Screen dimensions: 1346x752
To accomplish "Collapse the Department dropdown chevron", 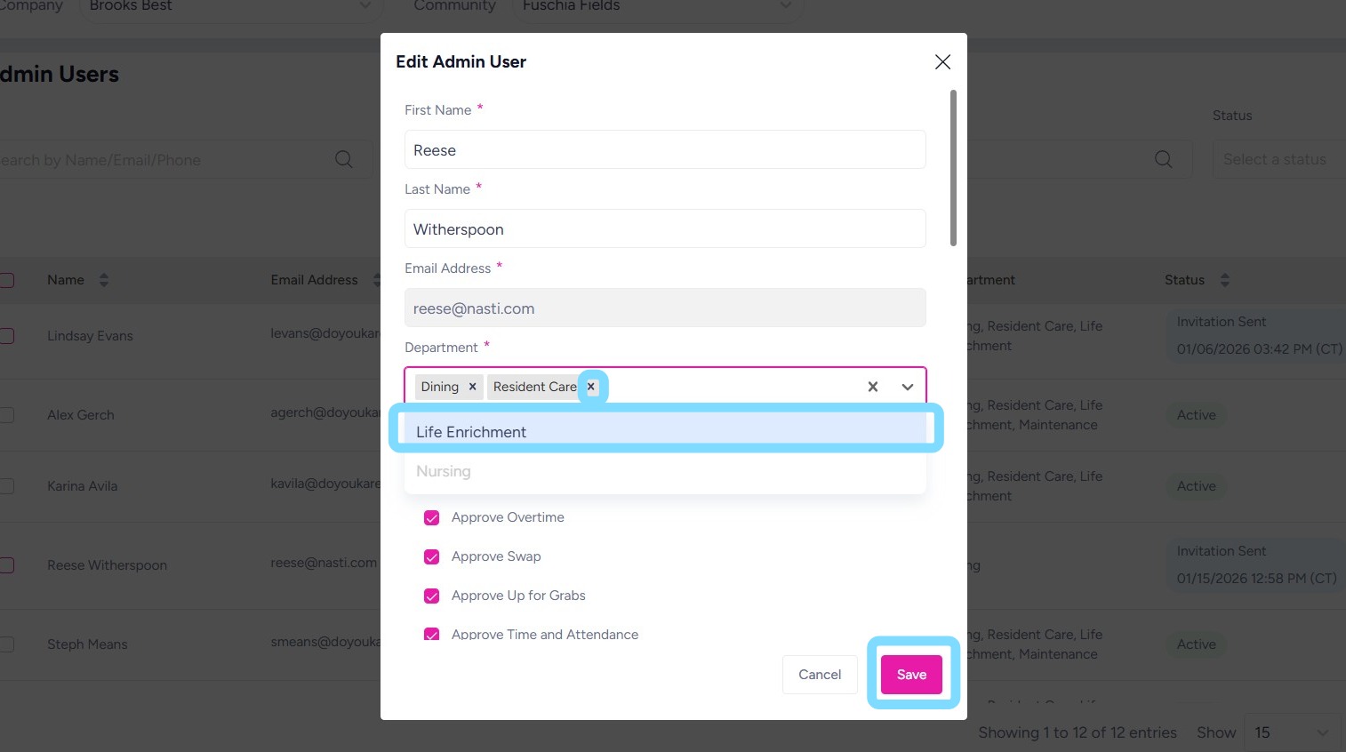I will tap(907, 387).
